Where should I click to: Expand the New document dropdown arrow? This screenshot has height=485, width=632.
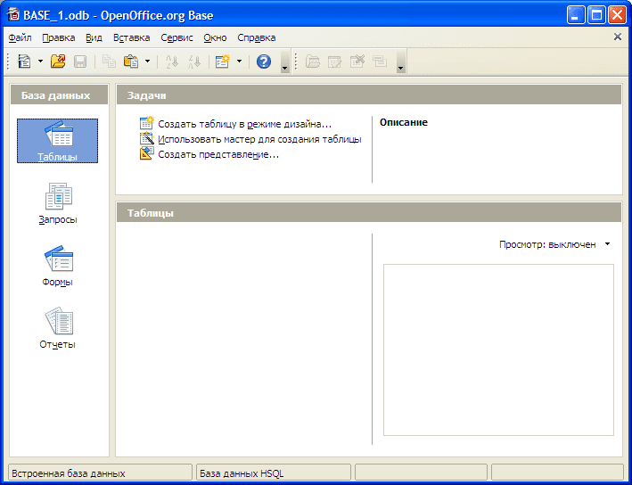pyautogui.click(x=40, y=62)
